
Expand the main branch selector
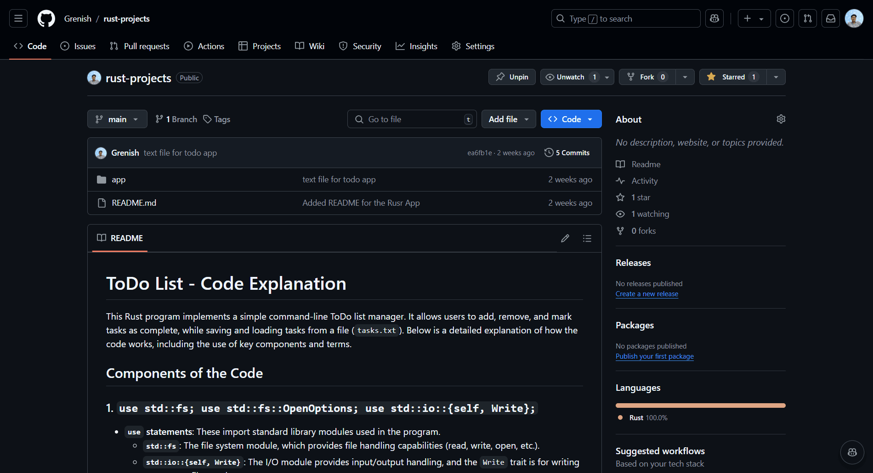point(117,119)
